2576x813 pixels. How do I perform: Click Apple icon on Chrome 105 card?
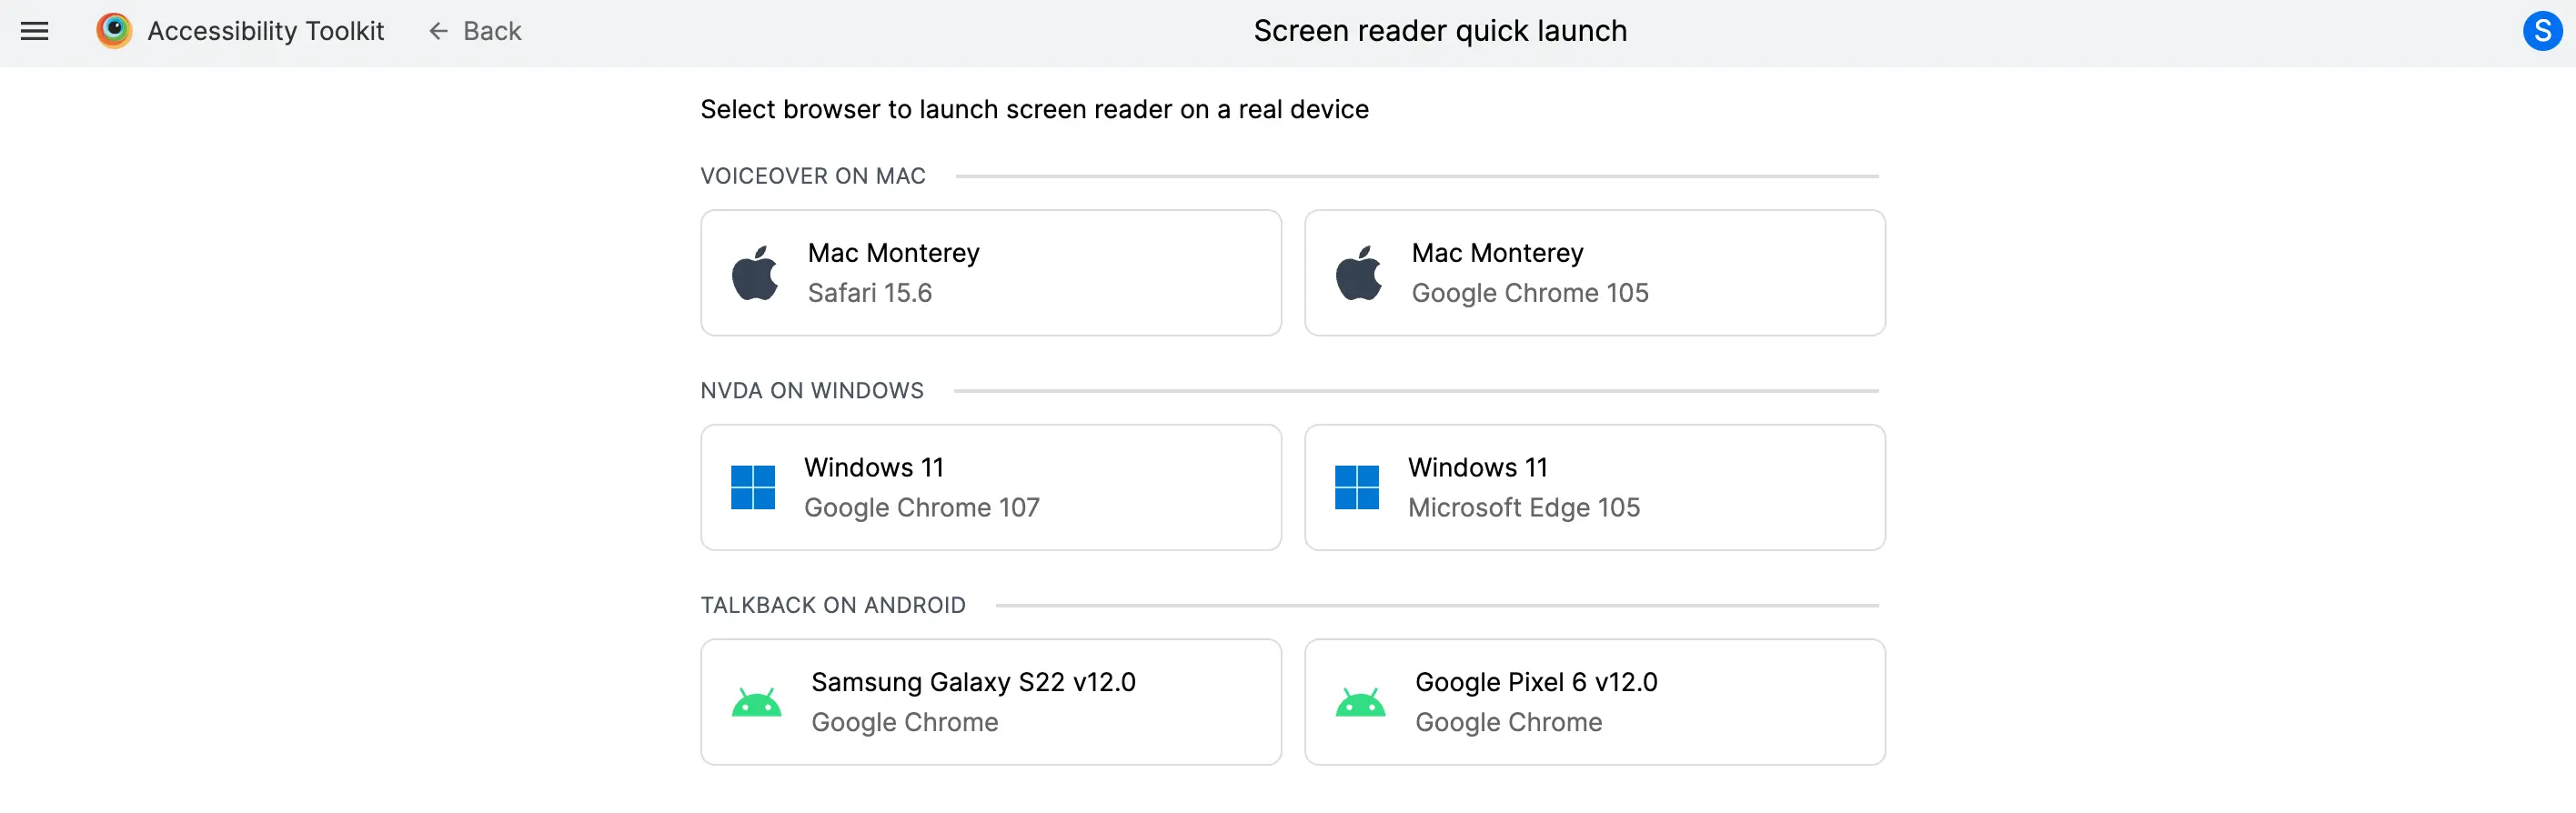[x=1359, y=273]
